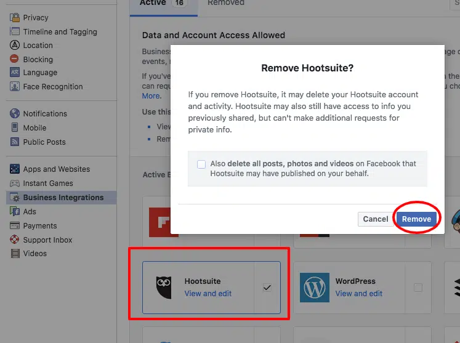Open WordPress View and edit link

pyautogui.click(x=359, y=293)
